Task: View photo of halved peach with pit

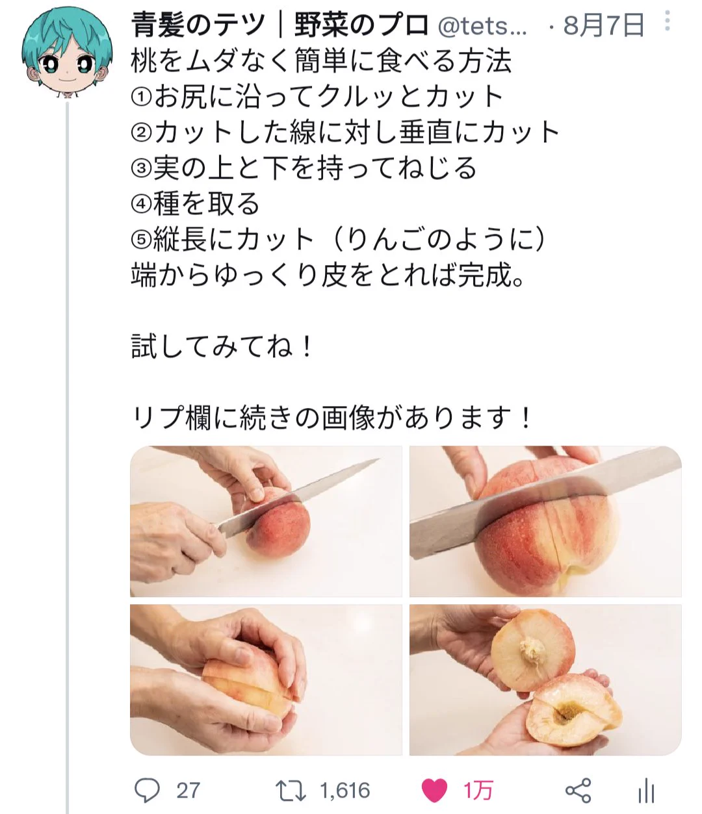Action: coord(545,680)
